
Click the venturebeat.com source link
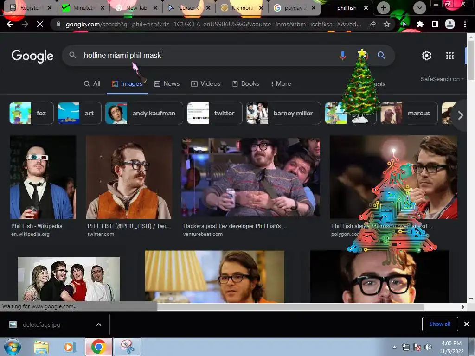coord(203,234)
